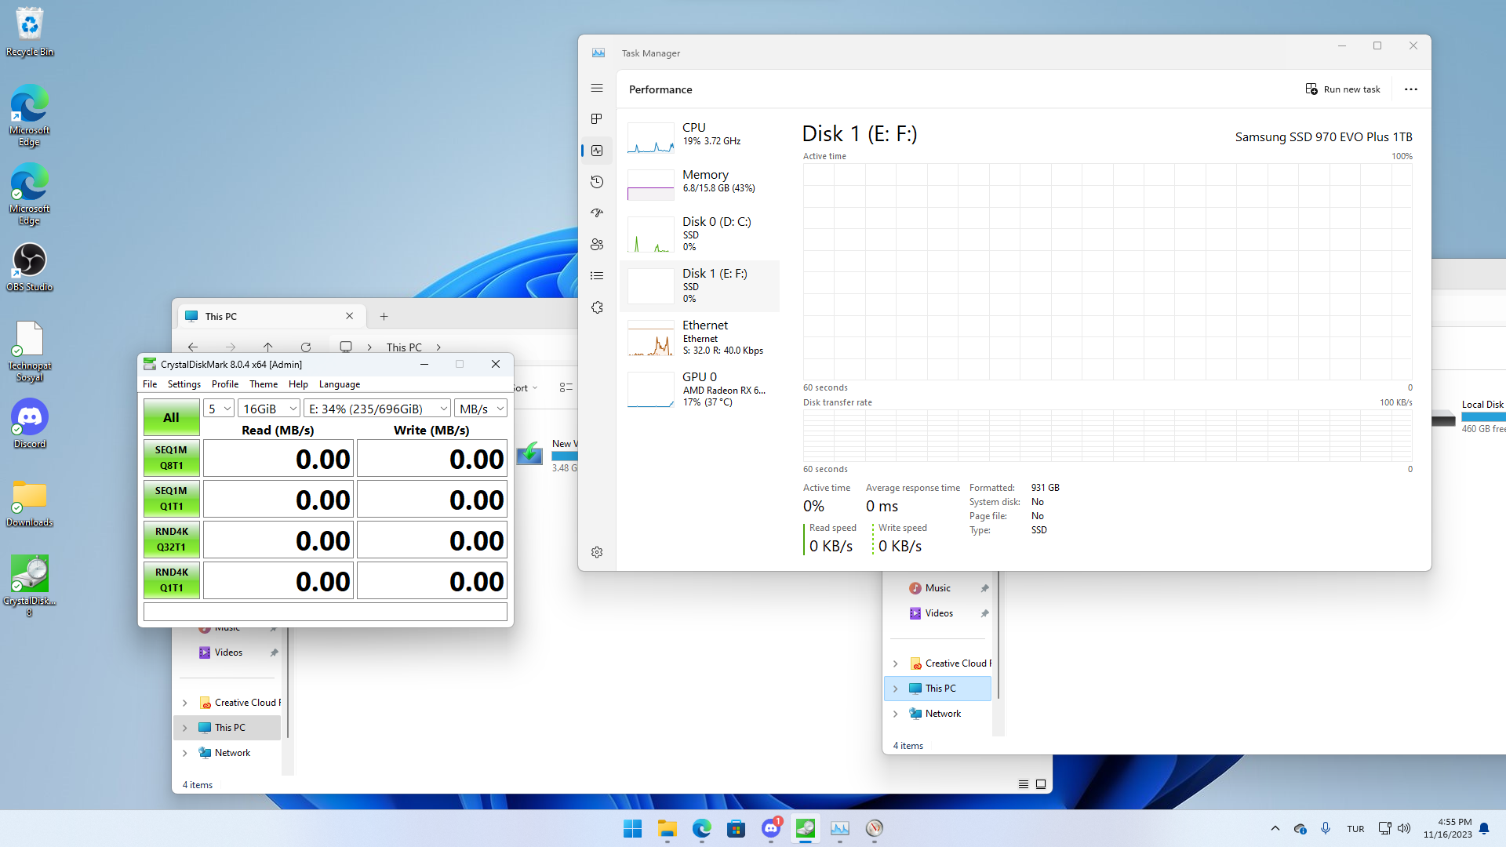Open test count dropdown showing 5
The image size is (1506, 847).
[219, 409]
